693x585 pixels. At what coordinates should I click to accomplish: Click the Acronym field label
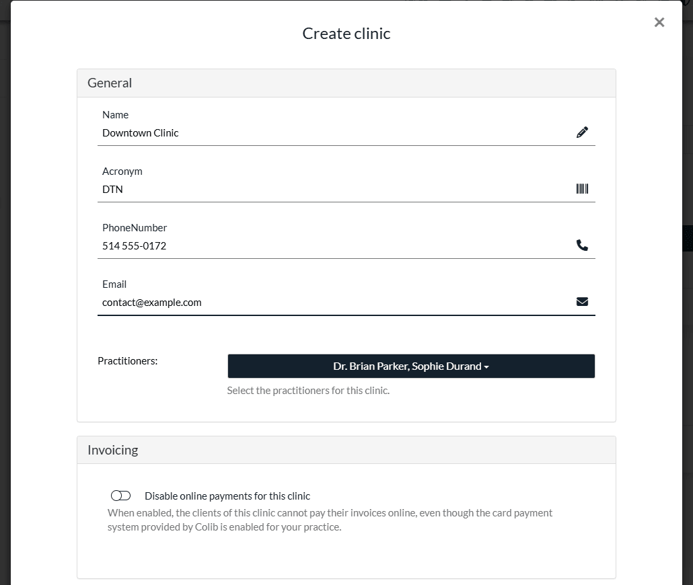[122, 171]
